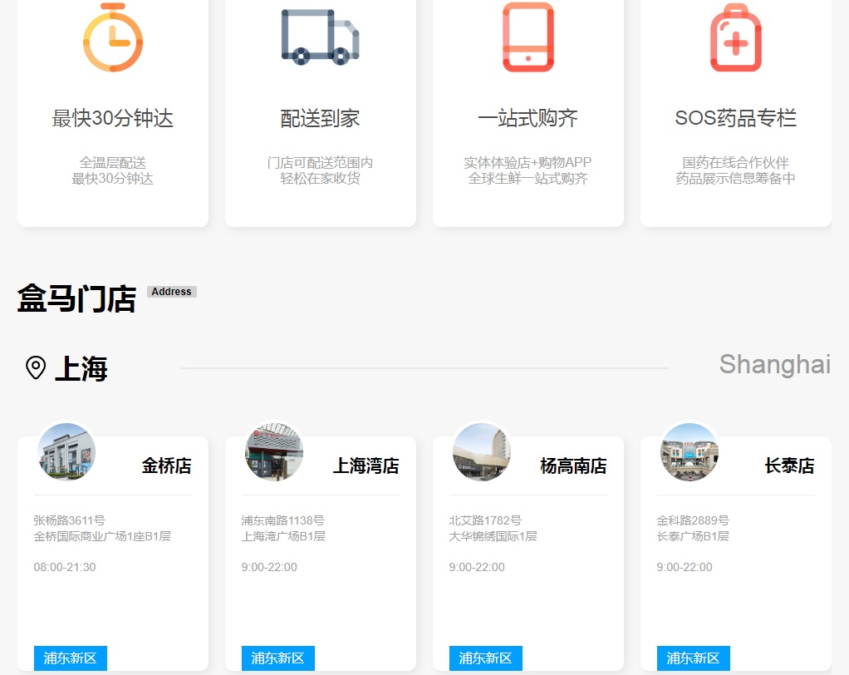
Task: Click the 浦东新区 tag on 长泰店 card
Action: (694, 658)
